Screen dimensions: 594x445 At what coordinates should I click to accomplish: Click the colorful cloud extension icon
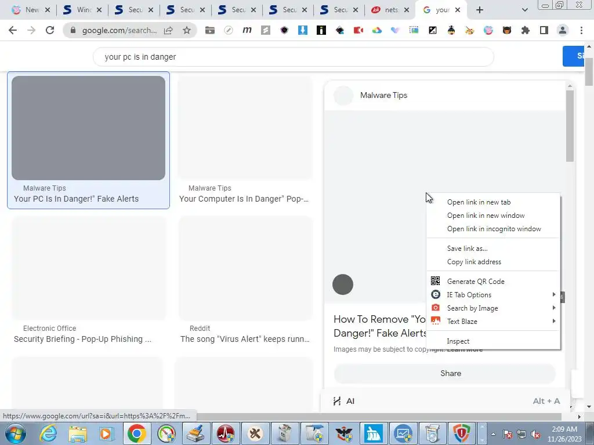[377, 30]
